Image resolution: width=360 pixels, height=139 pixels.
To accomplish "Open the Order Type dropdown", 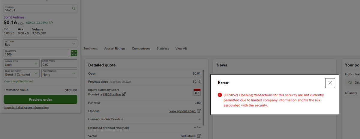I will point(21,63).
